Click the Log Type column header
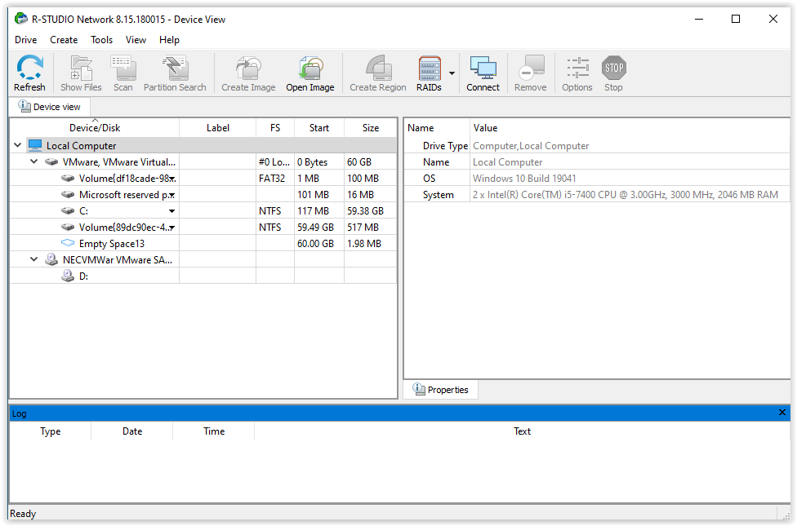 (x=51, y=431)
